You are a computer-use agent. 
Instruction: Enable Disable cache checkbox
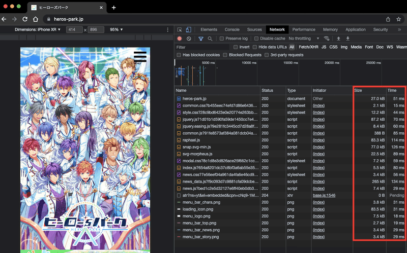click(256, 39)
